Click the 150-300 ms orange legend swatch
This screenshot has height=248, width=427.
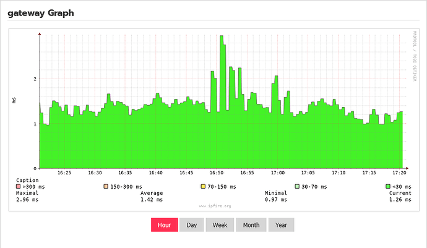106,187
